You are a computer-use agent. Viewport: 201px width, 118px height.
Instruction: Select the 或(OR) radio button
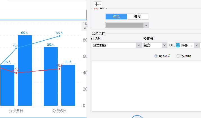178,56
